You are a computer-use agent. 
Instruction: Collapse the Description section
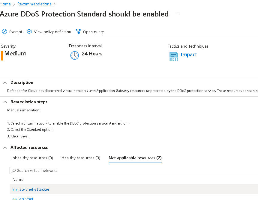[5, 82]
